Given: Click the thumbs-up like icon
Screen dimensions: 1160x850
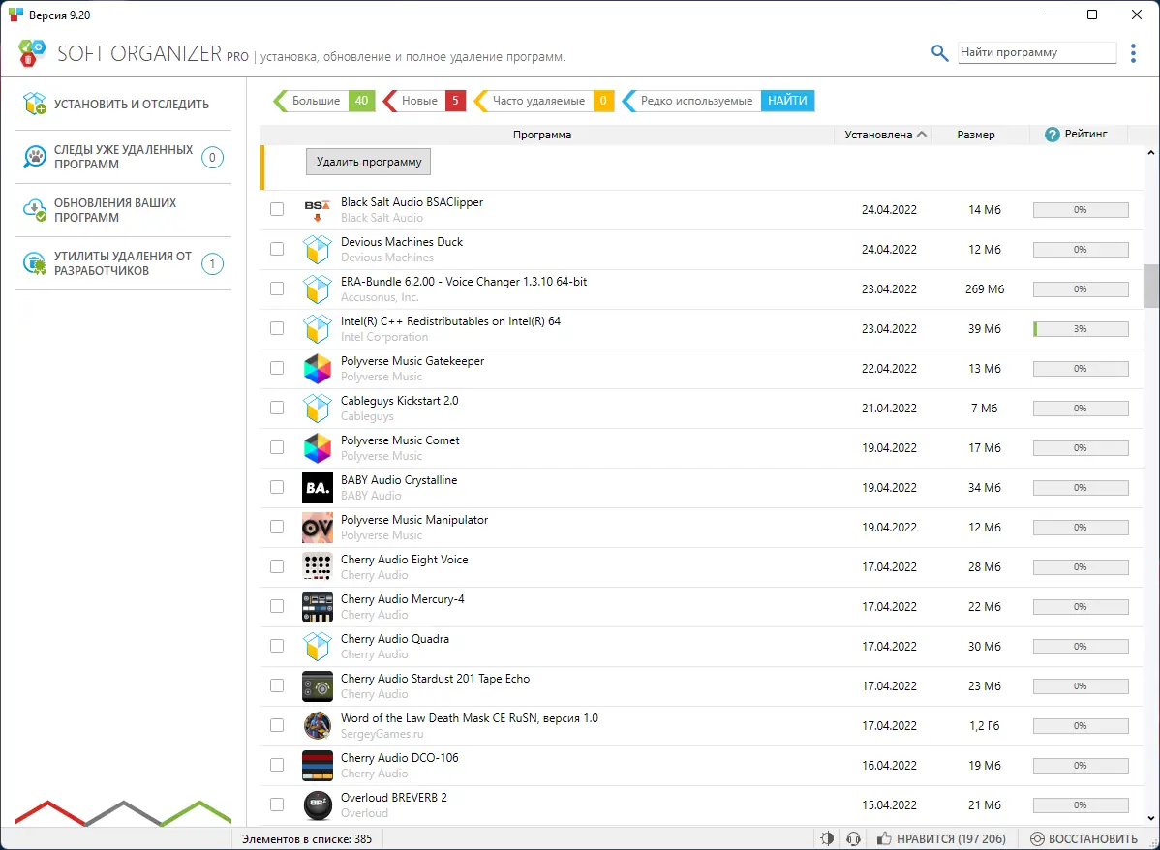Looking at the screenshot, I should pyautogui.click(x=883, y=839).
